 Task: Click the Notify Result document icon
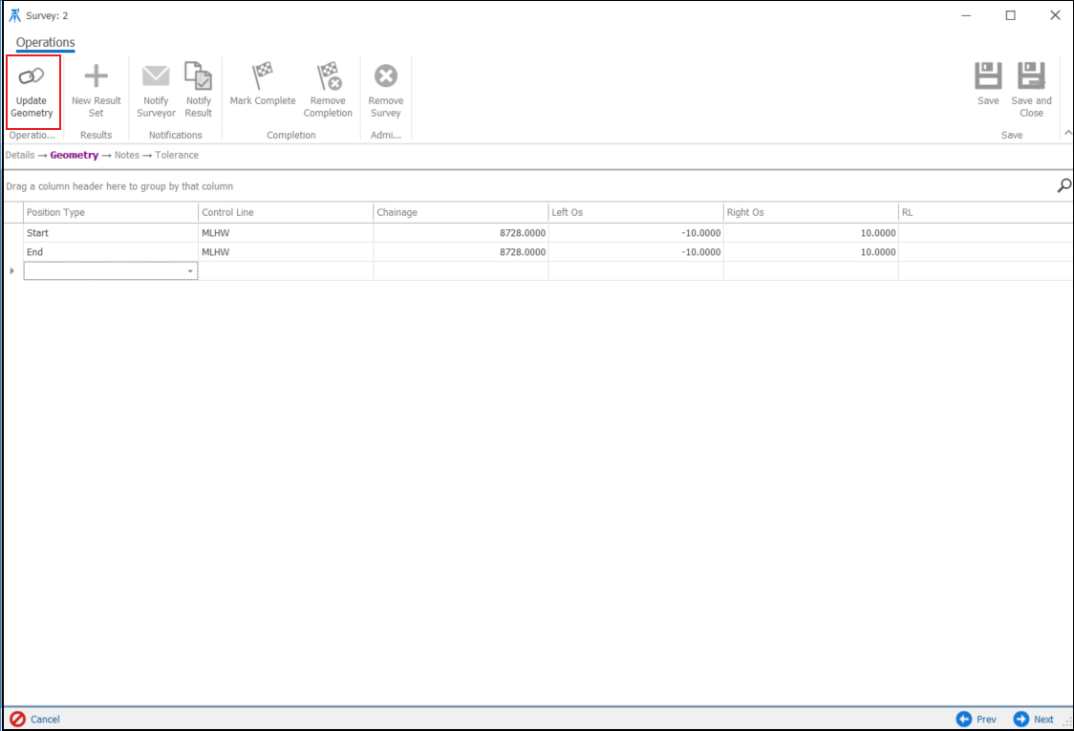point(198,76)
